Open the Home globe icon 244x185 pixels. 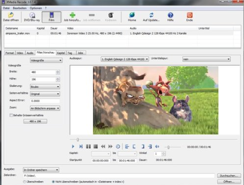[132, 15]
